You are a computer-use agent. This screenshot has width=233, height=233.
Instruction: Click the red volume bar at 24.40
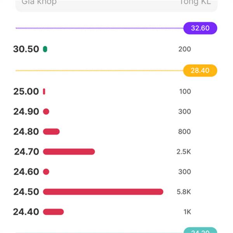pos(53,212)
